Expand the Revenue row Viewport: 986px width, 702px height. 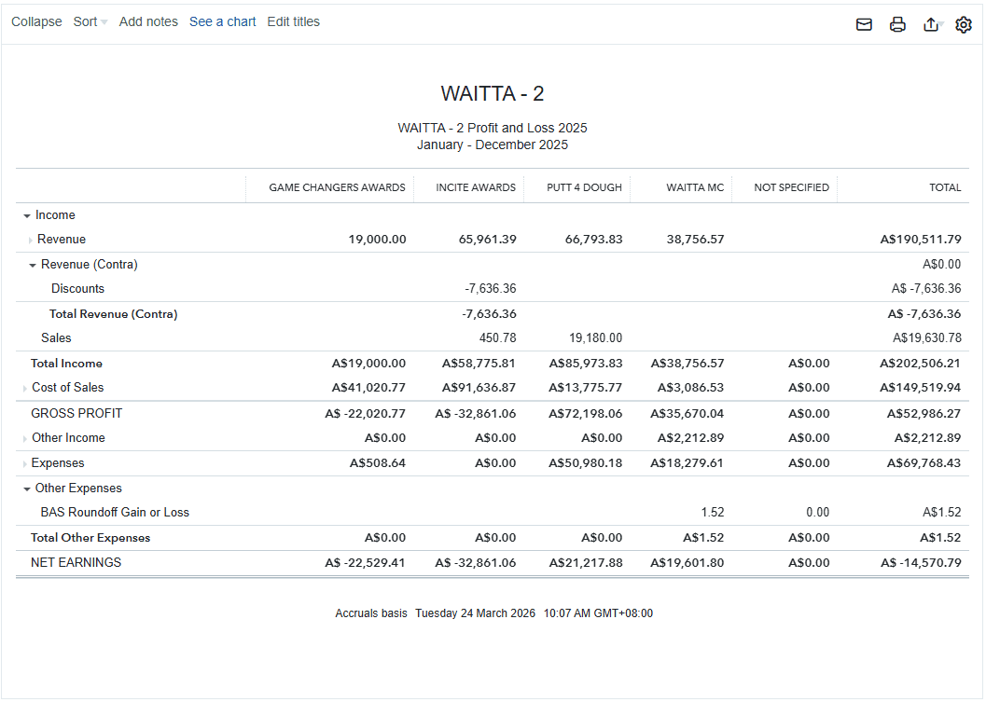coord(30,241)
